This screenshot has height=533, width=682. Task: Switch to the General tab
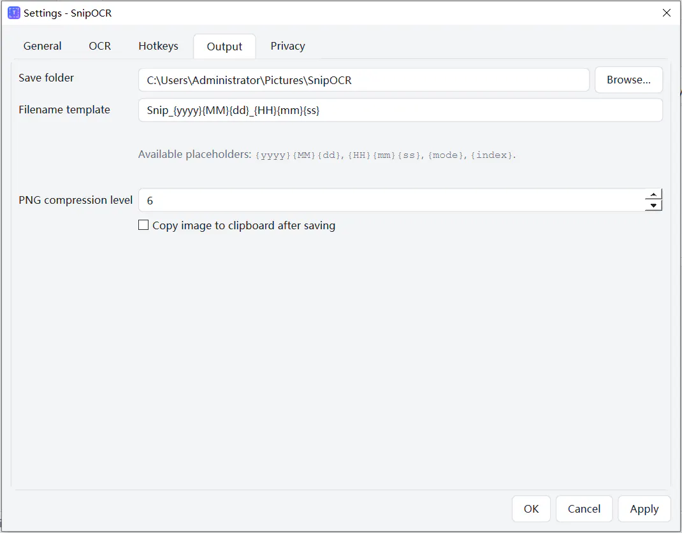pos(42,46)
